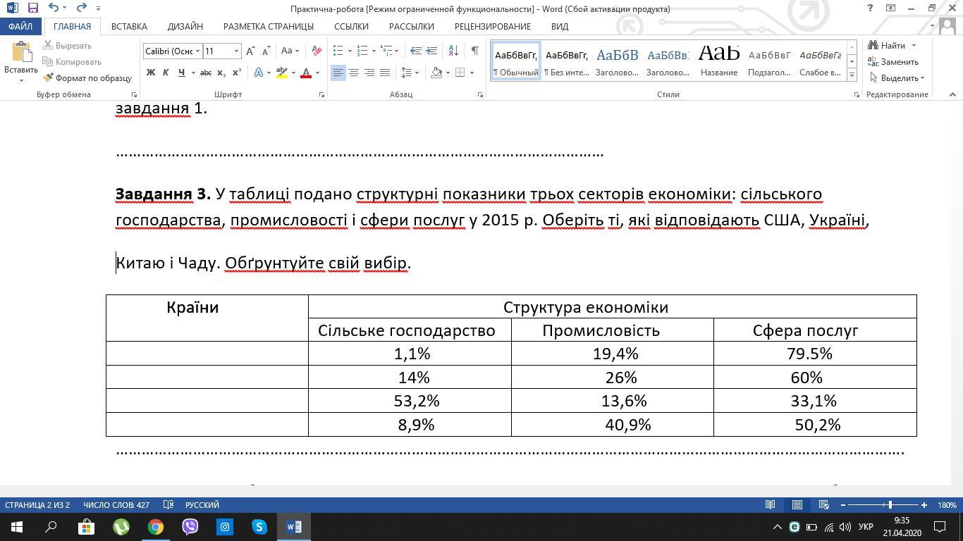Image resolution: width=963 pixels, height=541 pixels.
Task: Click the zoom slider handle
Action: (x=890, y=505)
